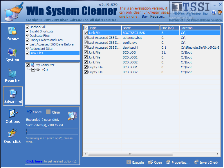
Task: Open the Privacy section icon
Action: (12, 31)
